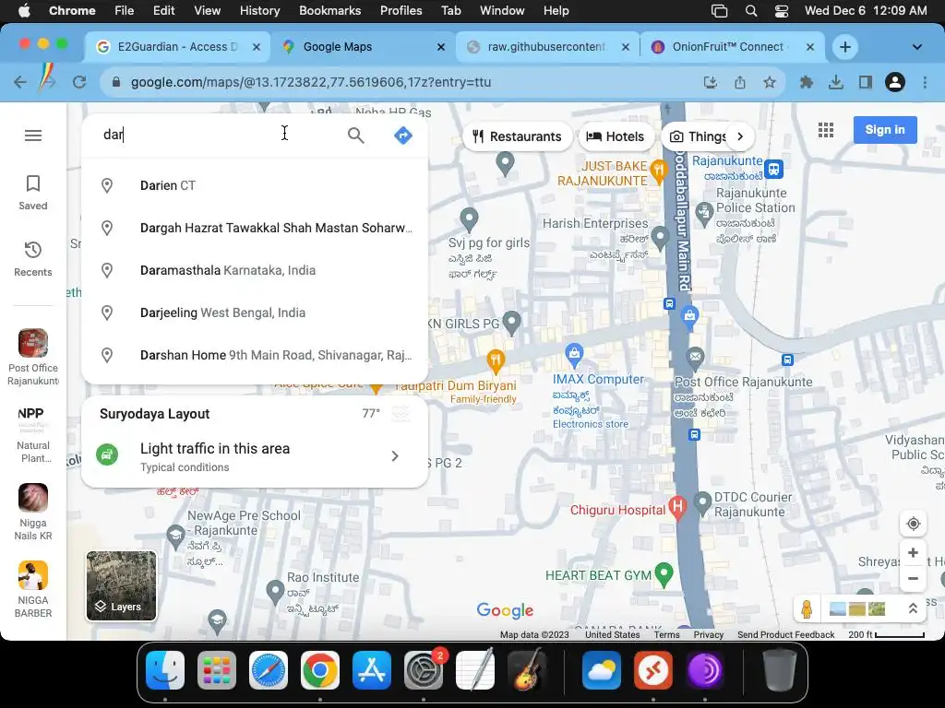Click the IMAX Computer shop marker
This screenshot has width=945, height=708.
click(x=574, y=353)
